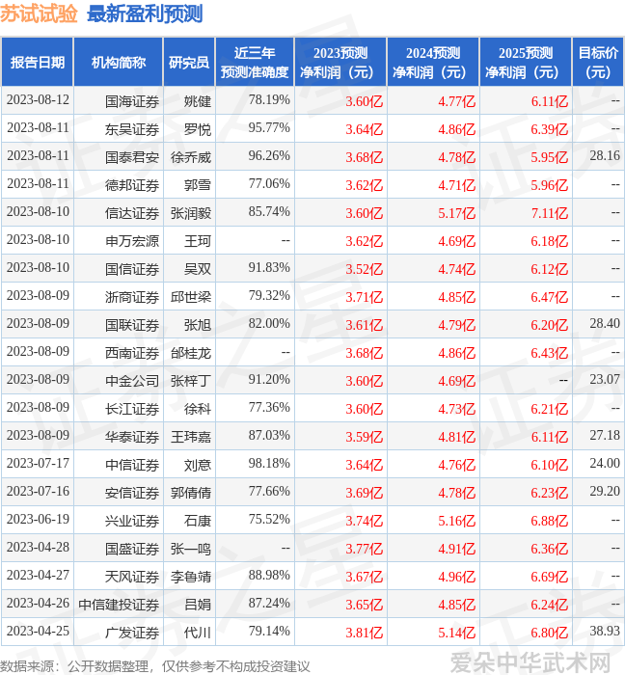
Task: Click accuracy value 77.36%
Action: coord(269,408)
